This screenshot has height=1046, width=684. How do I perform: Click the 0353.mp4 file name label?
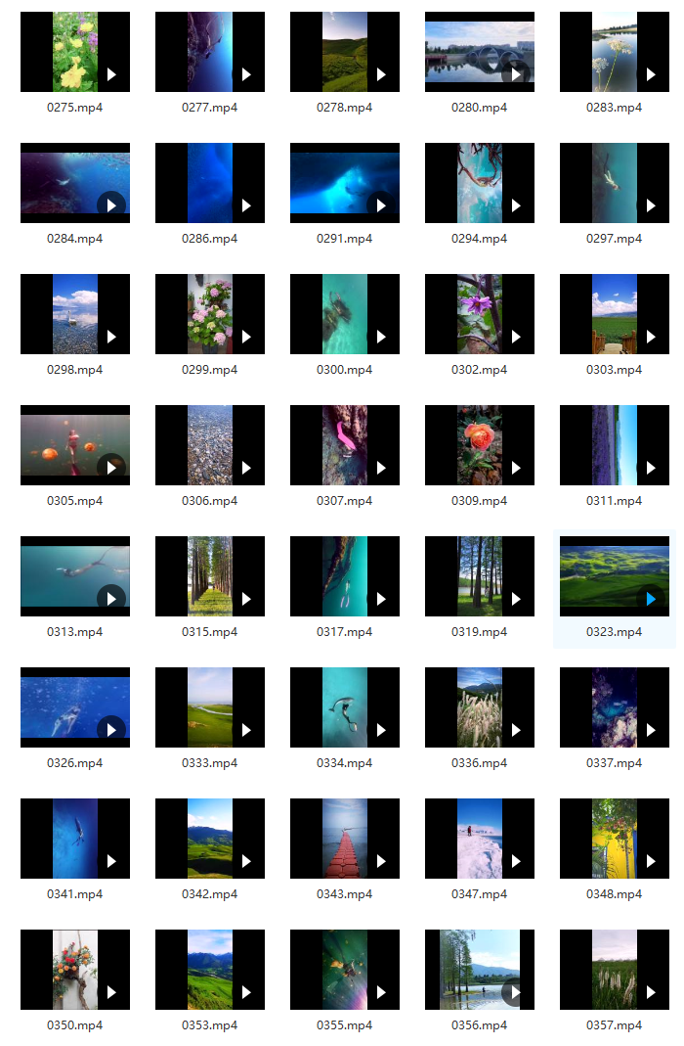[209, 1025]
